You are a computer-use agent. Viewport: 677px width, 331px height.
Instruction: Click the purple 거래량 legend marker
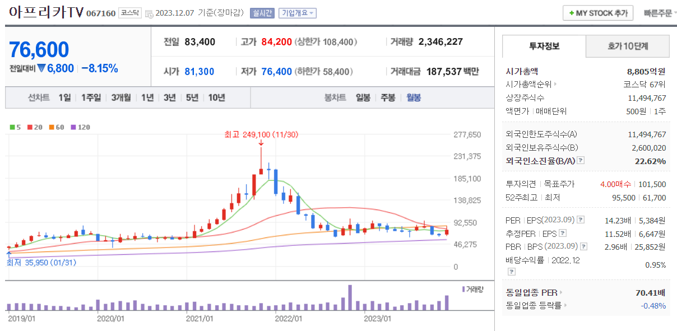click(x=463, y=289)
